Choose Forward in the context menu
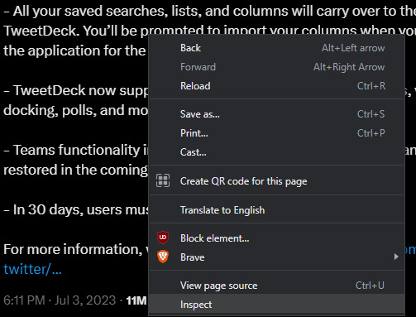Image resolution: width=416 pixels, height=317 pixels. 276,67
